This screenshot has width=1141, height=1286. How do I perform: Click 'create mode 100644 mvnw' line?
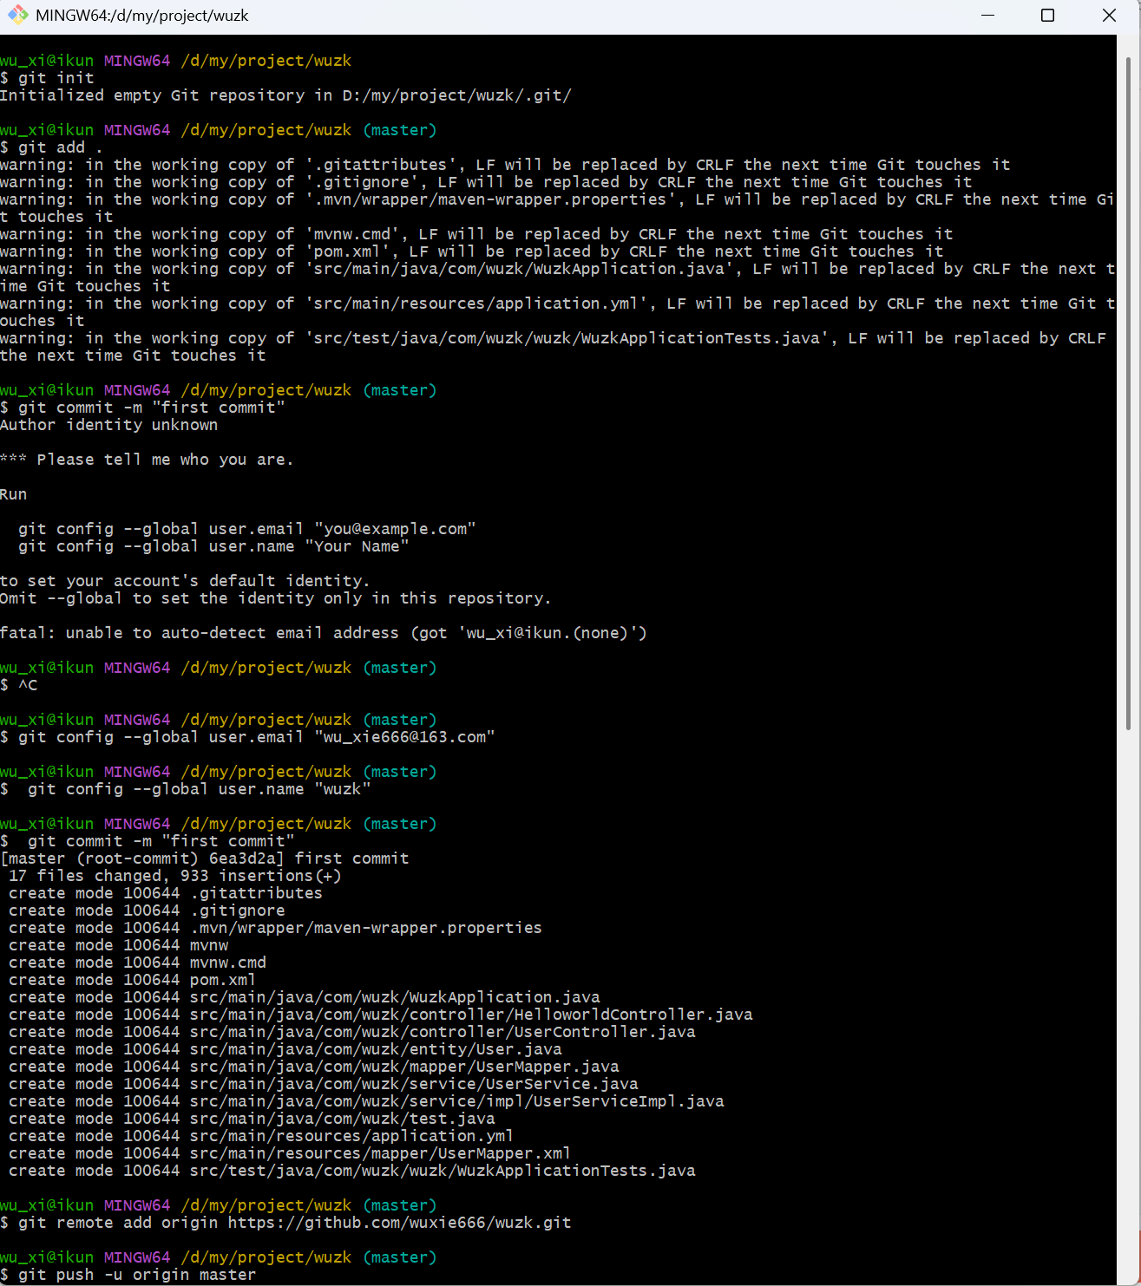tap(119, 945)
